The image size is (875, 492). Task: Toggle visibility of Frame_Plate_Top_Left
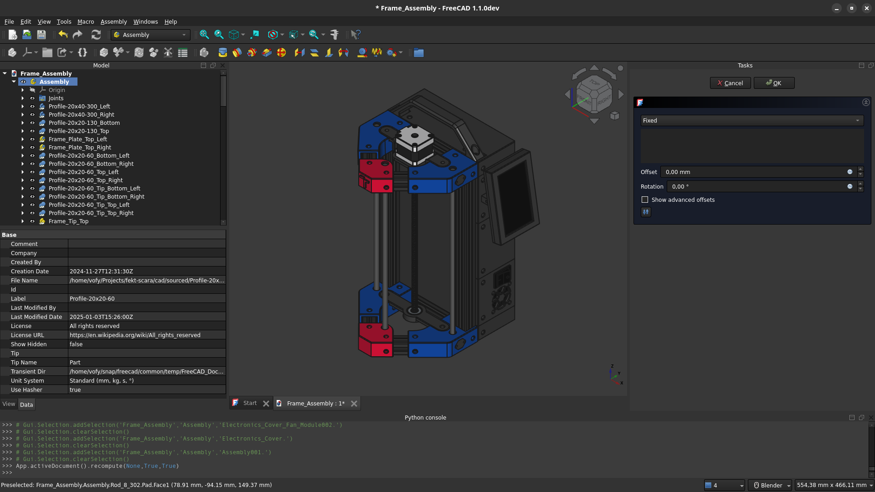click(x=32, y=139)
